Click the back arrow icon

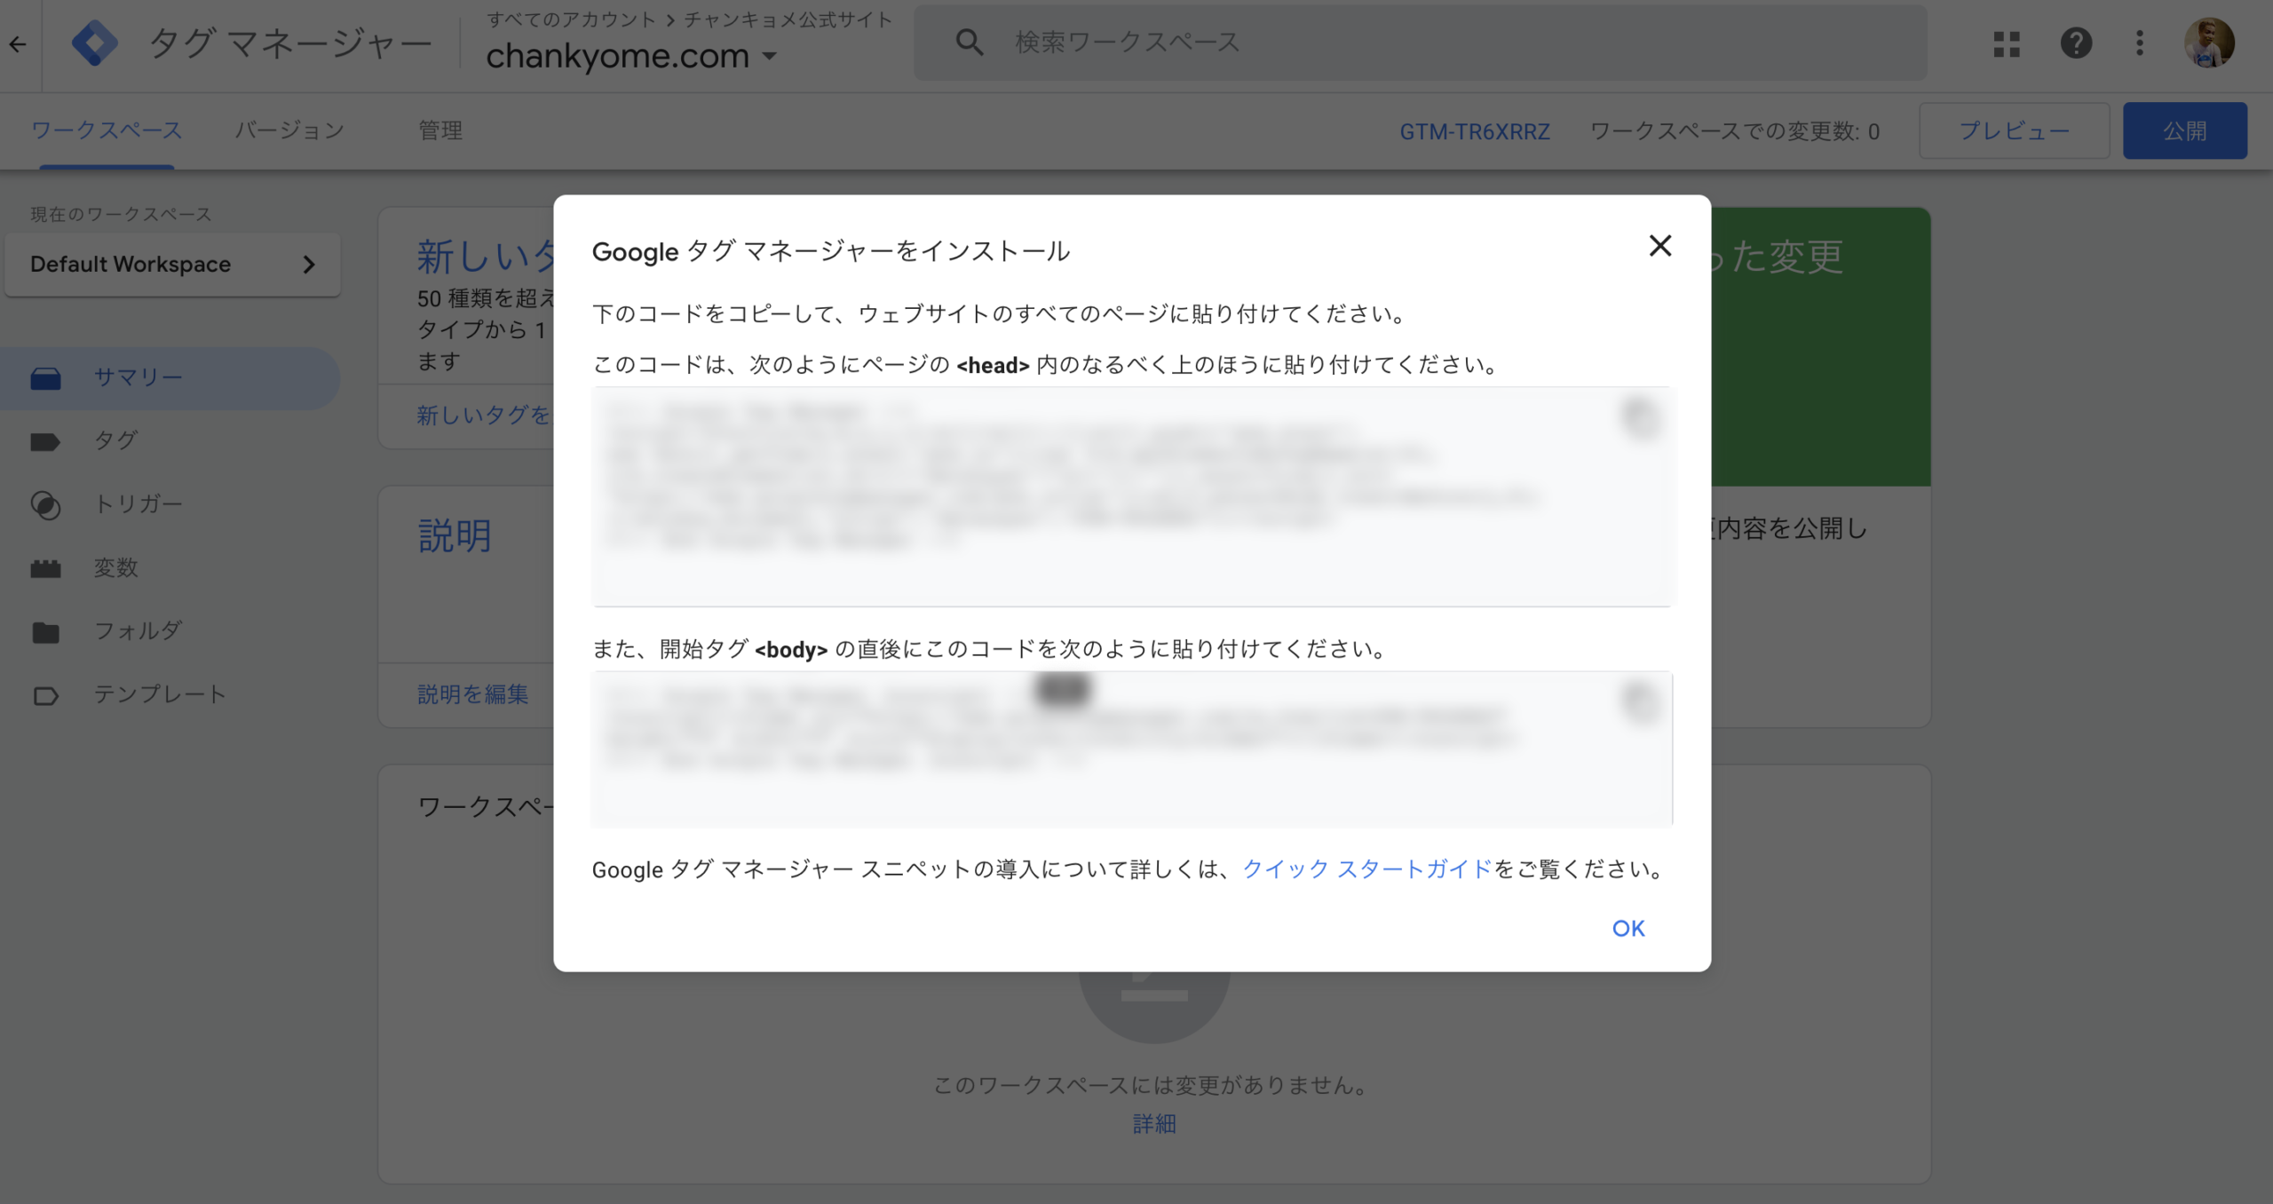(x=18, y=44)
